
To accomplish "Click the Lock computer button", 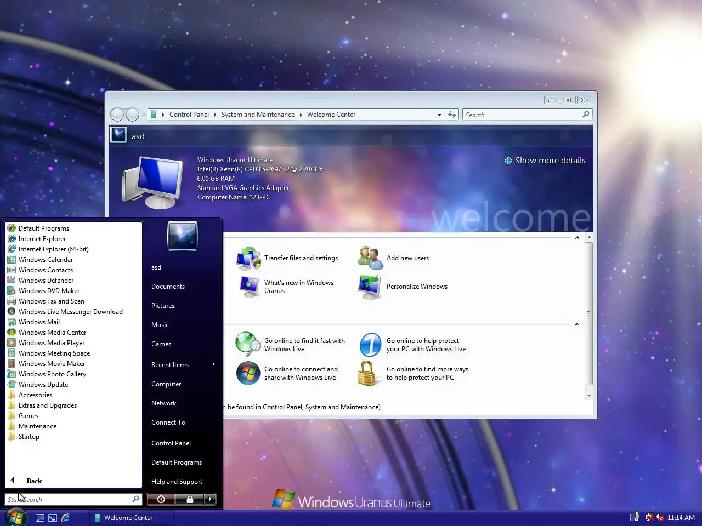I will pyautogui.click(x=190, y=499).
